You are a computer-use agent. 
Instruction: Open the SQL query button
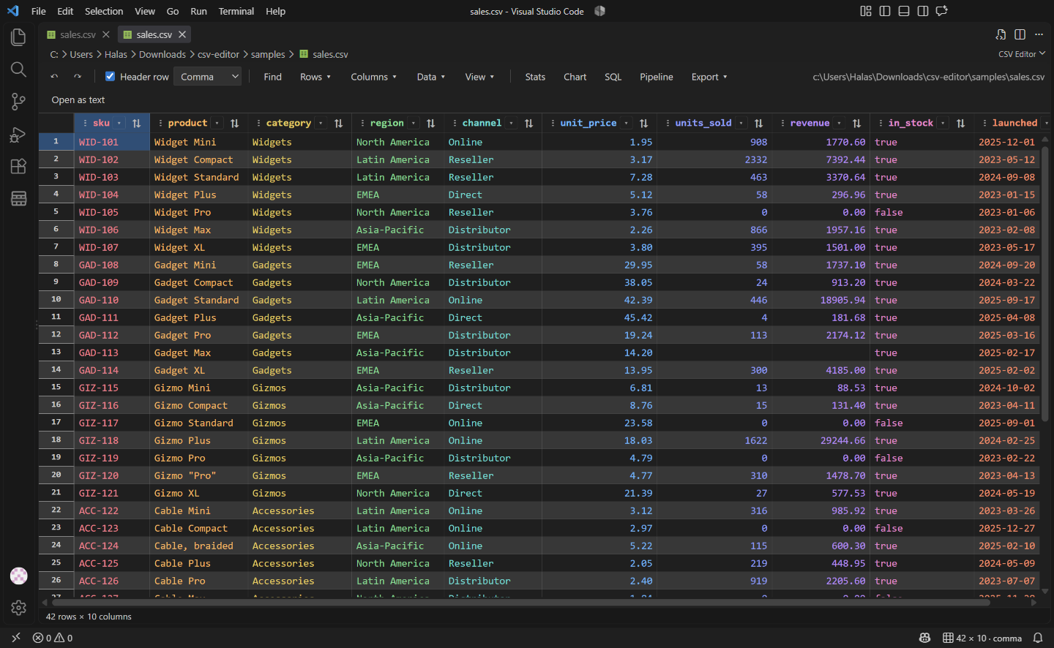point(613,77)
